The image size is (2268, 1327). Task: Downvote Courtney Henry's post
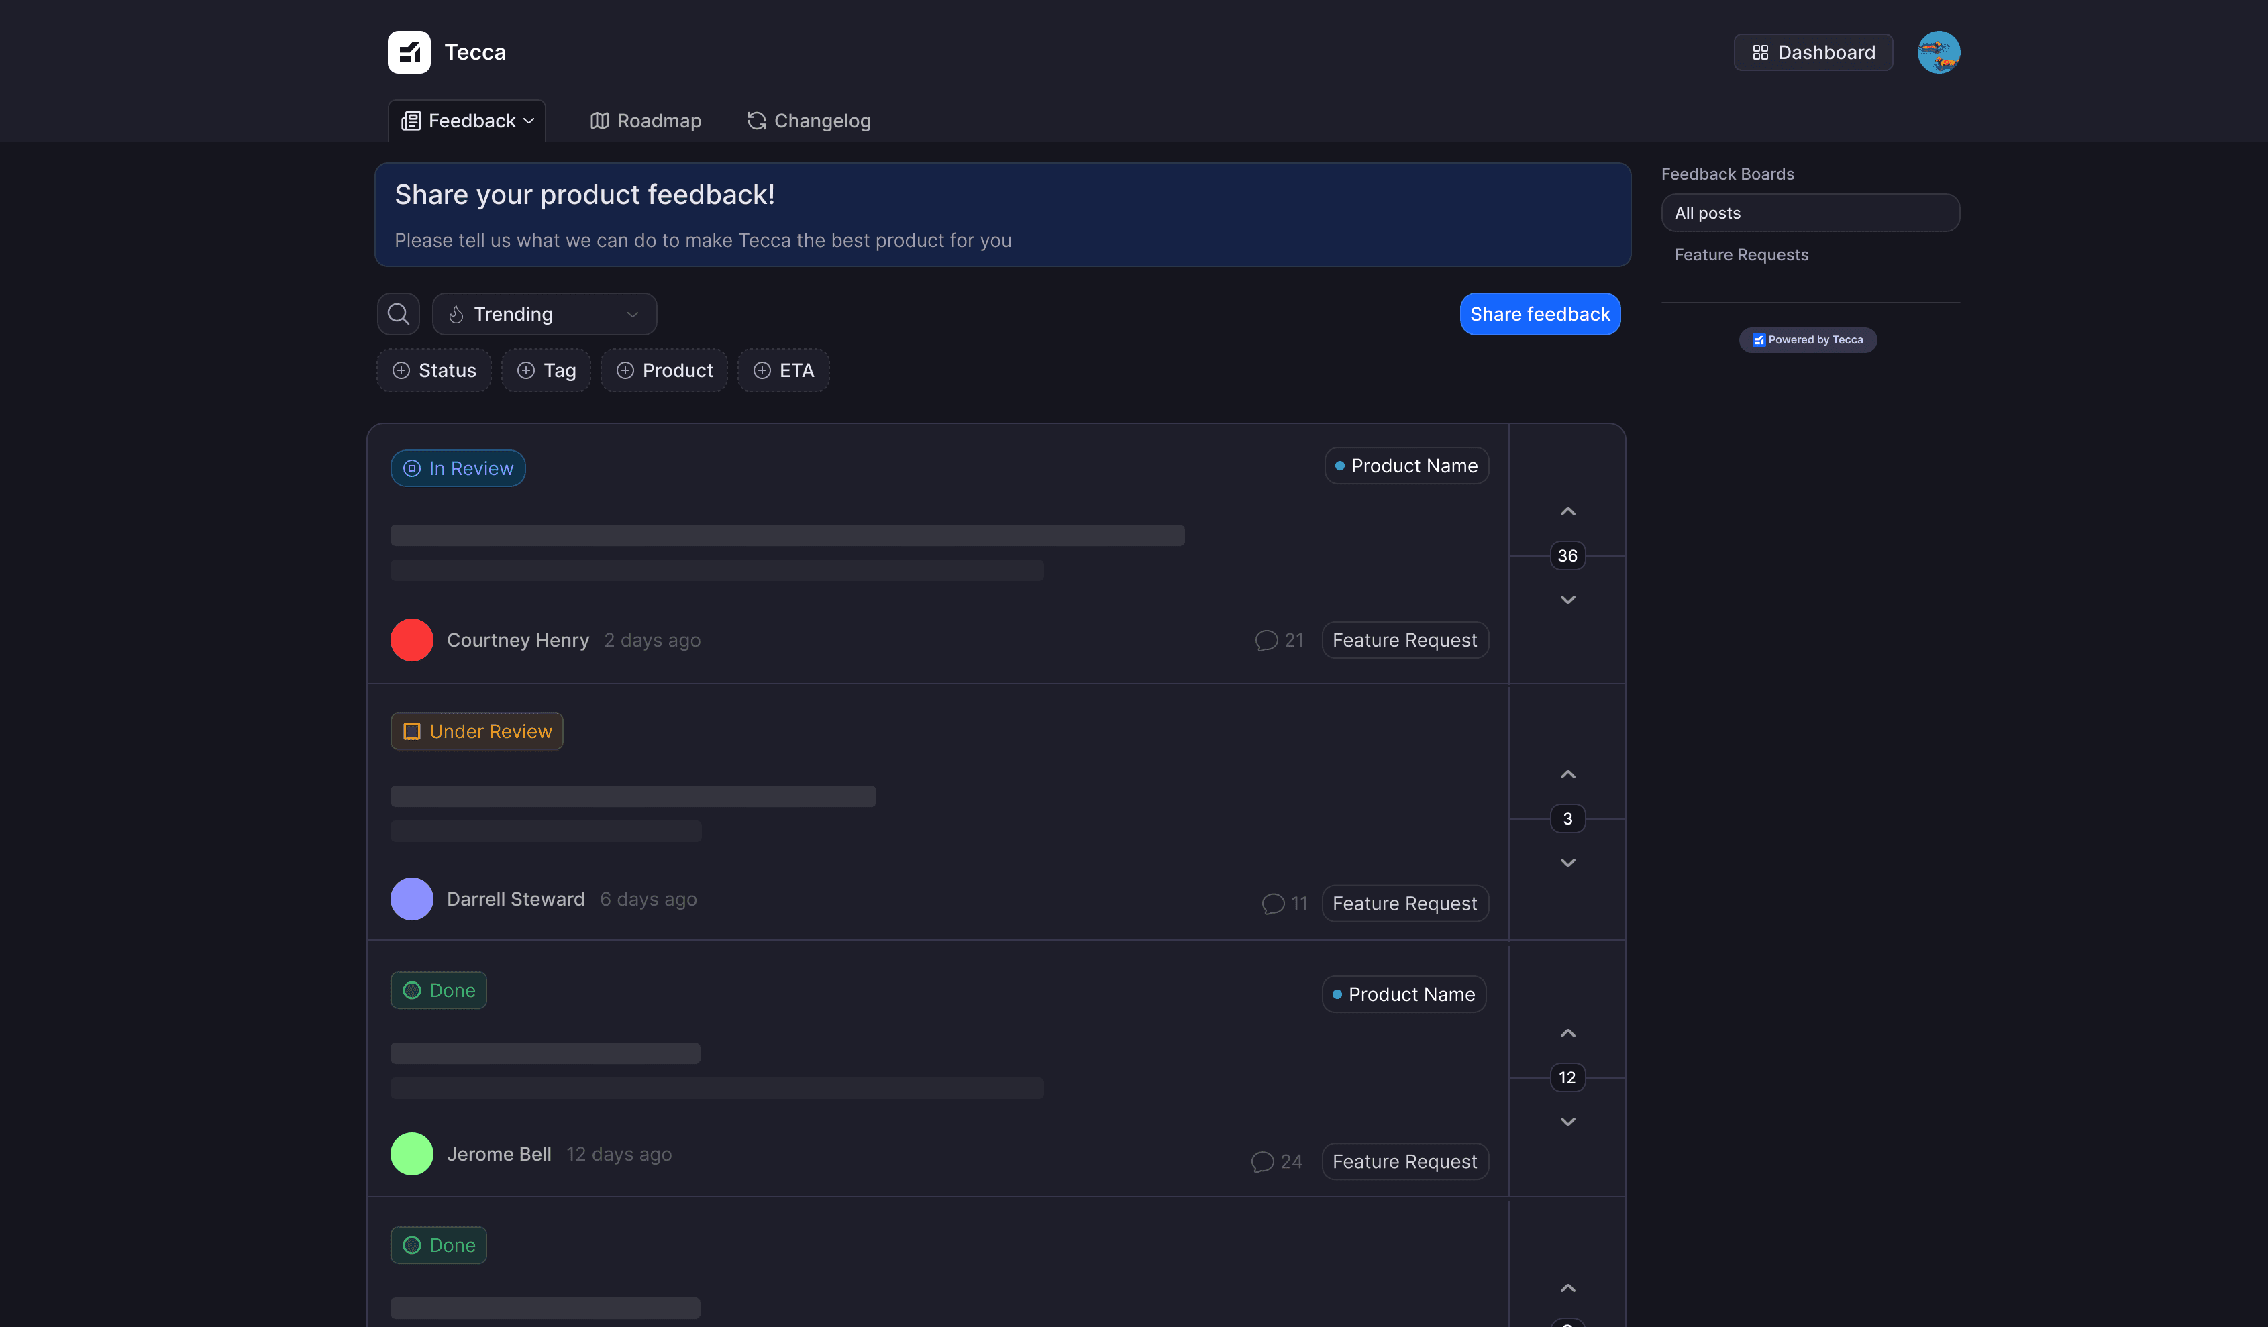point(1567,600)
